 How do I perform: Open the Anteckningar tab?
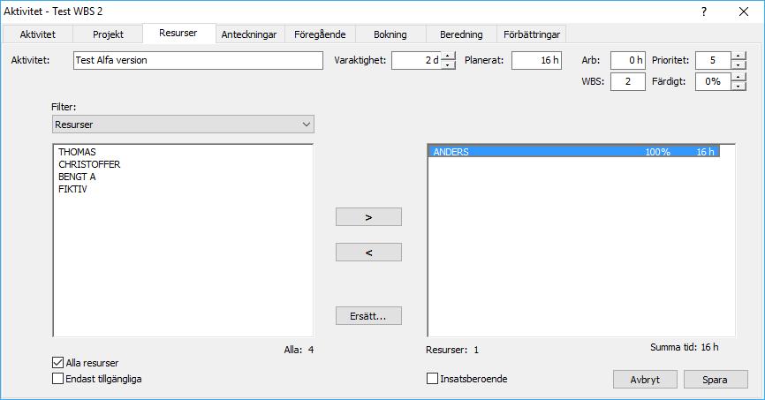coord(249,34)
